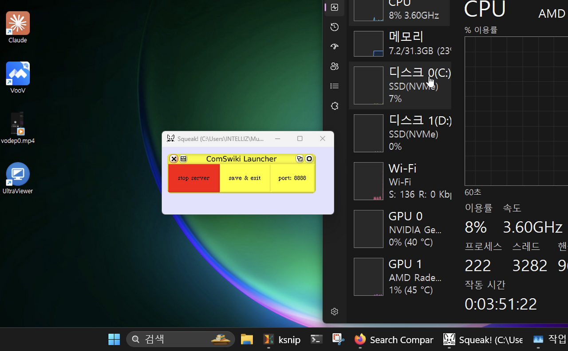The image size is (568, 351).
Task: Open Task Manager Startup apps icon
Action: [x=335, y=46]
